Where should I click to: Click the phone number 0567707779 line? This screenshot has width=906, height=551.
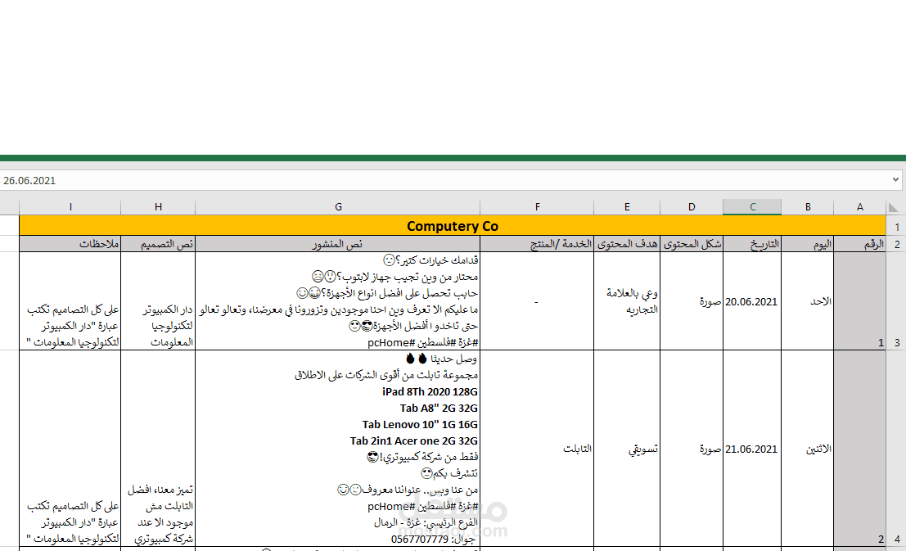pos(433,539)
